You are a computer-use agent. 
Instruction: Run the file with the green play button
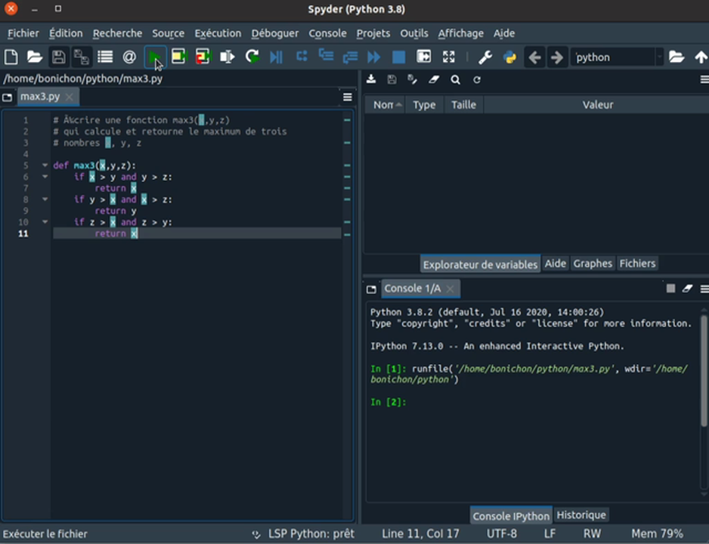coord(154,57)
